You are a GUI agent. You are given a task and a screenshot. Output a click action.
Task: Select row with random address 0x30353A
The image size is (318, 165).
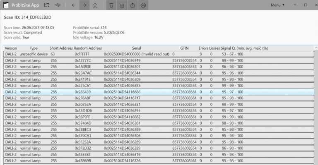159,105
